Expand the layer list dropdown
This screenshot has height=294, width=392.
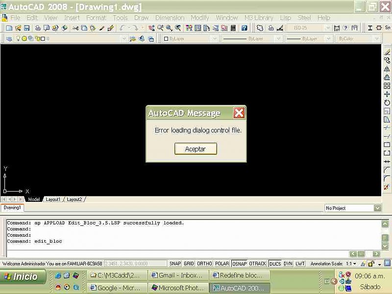123,39
